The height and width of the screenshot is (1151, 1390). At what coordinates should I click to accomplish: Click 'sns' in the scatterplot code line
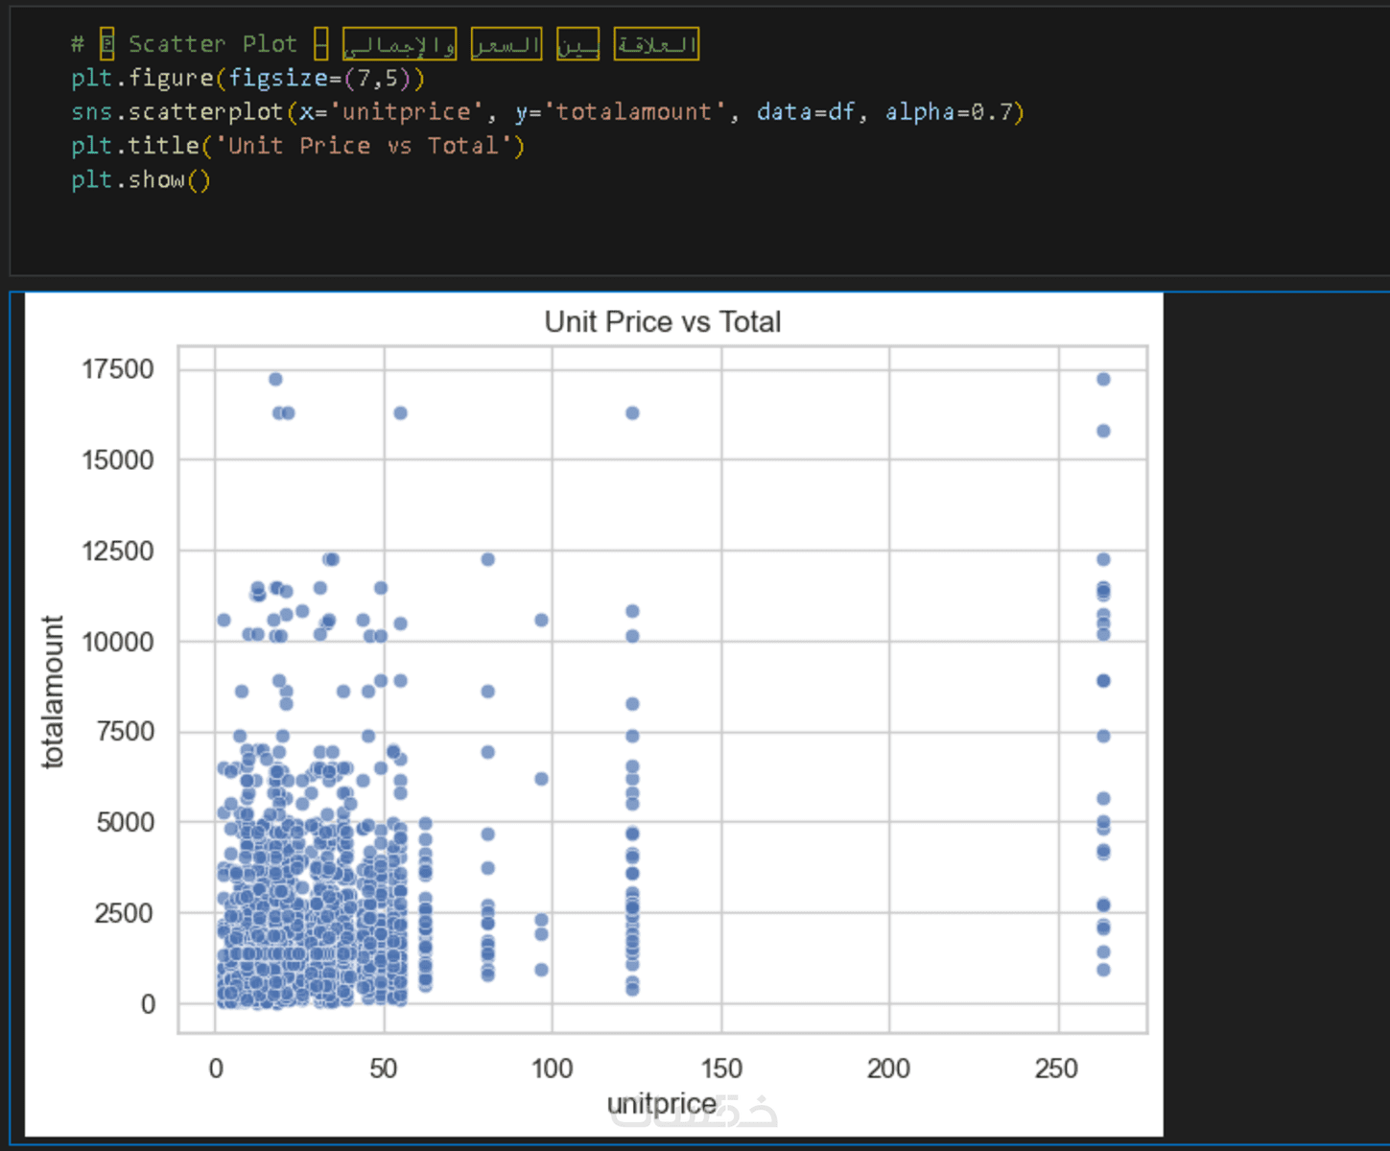[91, 112]
